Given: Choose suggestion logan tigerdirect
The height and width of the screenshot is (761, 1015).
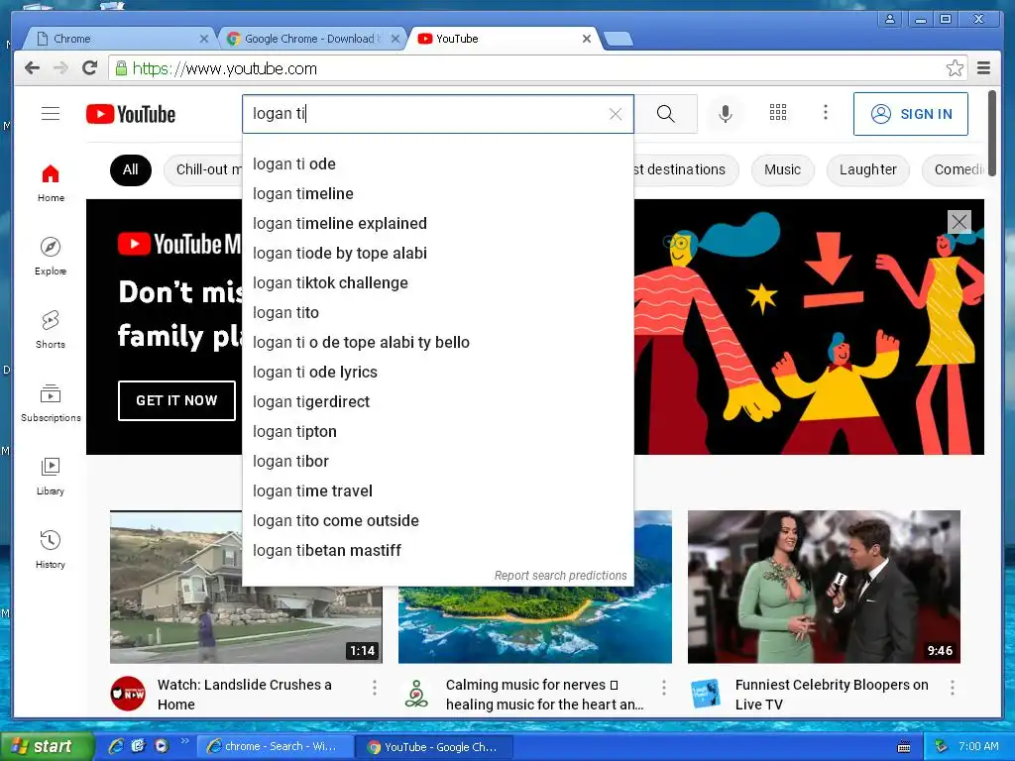Looking at the screenshot, I should 437,402.
